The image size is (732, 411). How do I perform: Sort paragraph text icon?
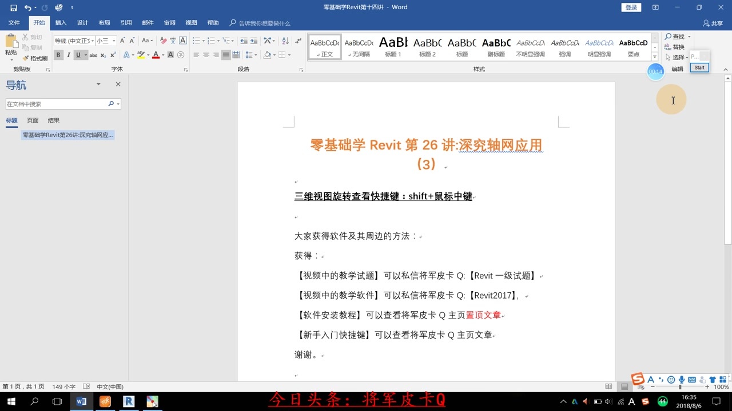284,41
